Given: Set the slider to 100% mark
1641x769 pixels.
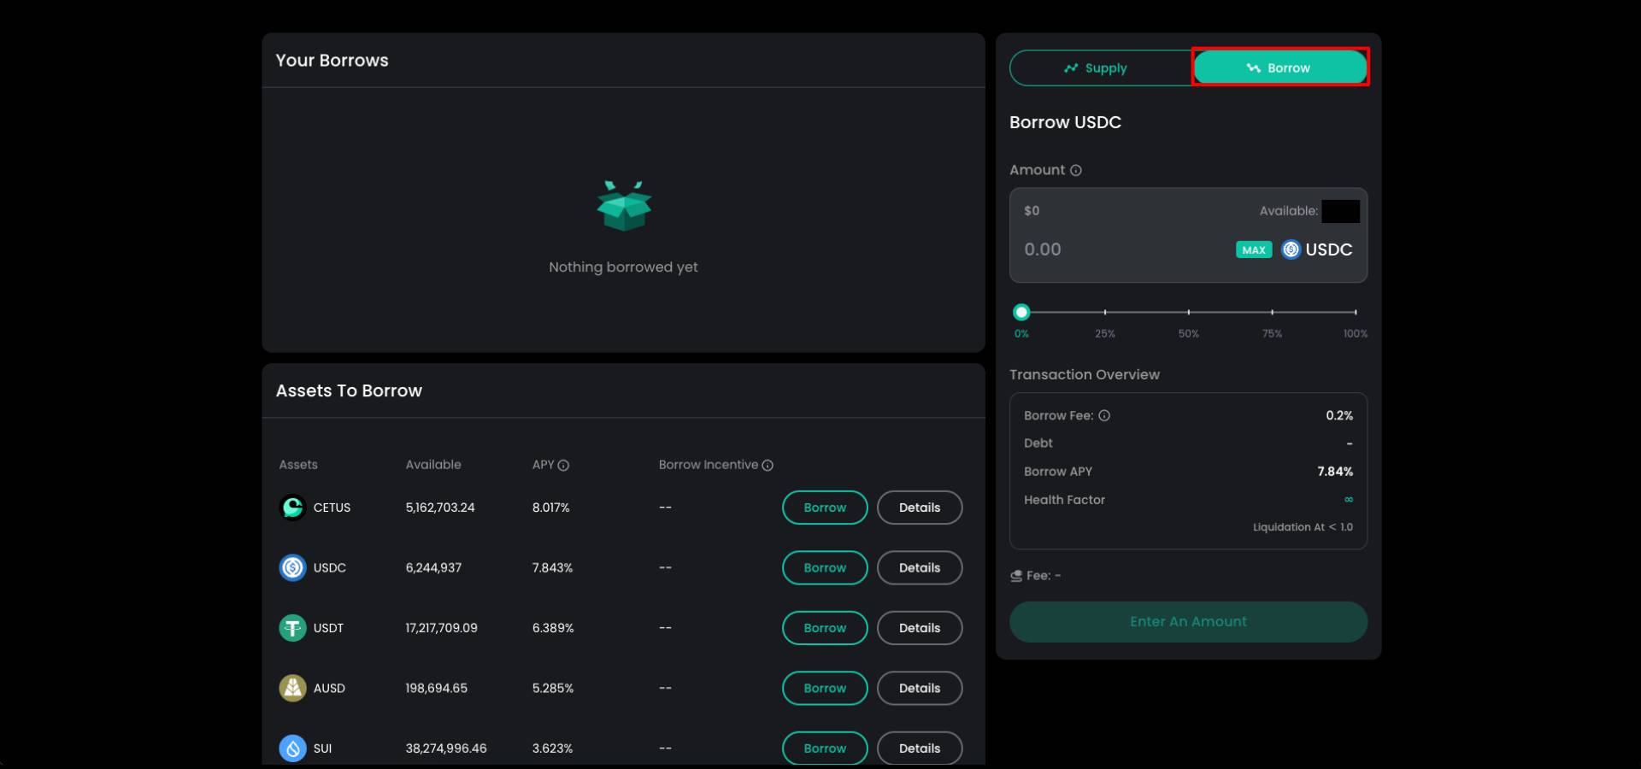Looking at the screenshot, I should [x=1356, y=312].
